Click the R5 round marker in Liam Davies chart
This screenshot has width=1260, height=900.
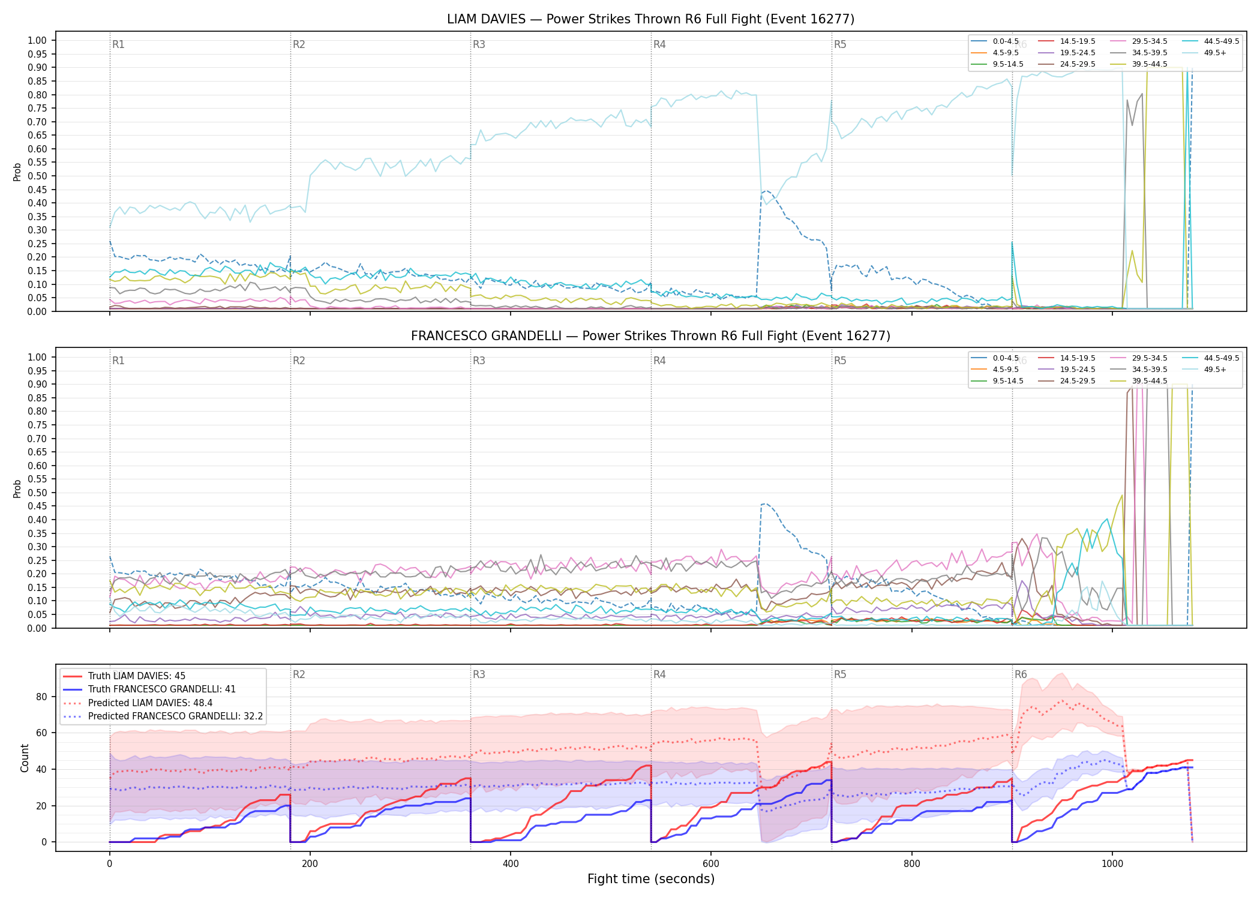click(x=840, y=44)
